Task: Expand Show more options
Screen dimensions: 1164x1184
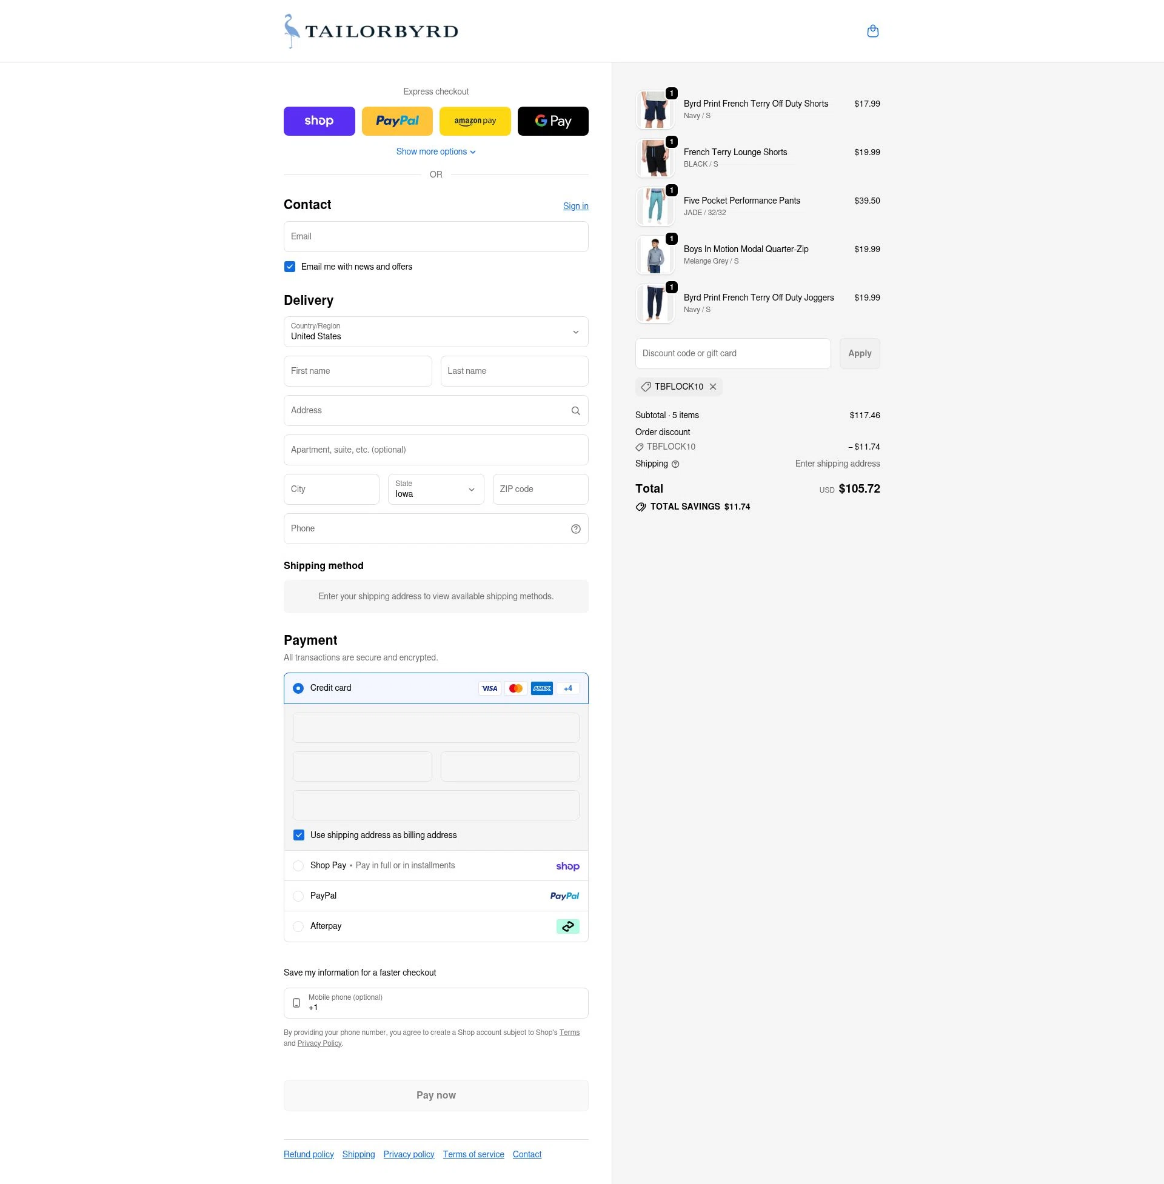Action: click(435, 151)
